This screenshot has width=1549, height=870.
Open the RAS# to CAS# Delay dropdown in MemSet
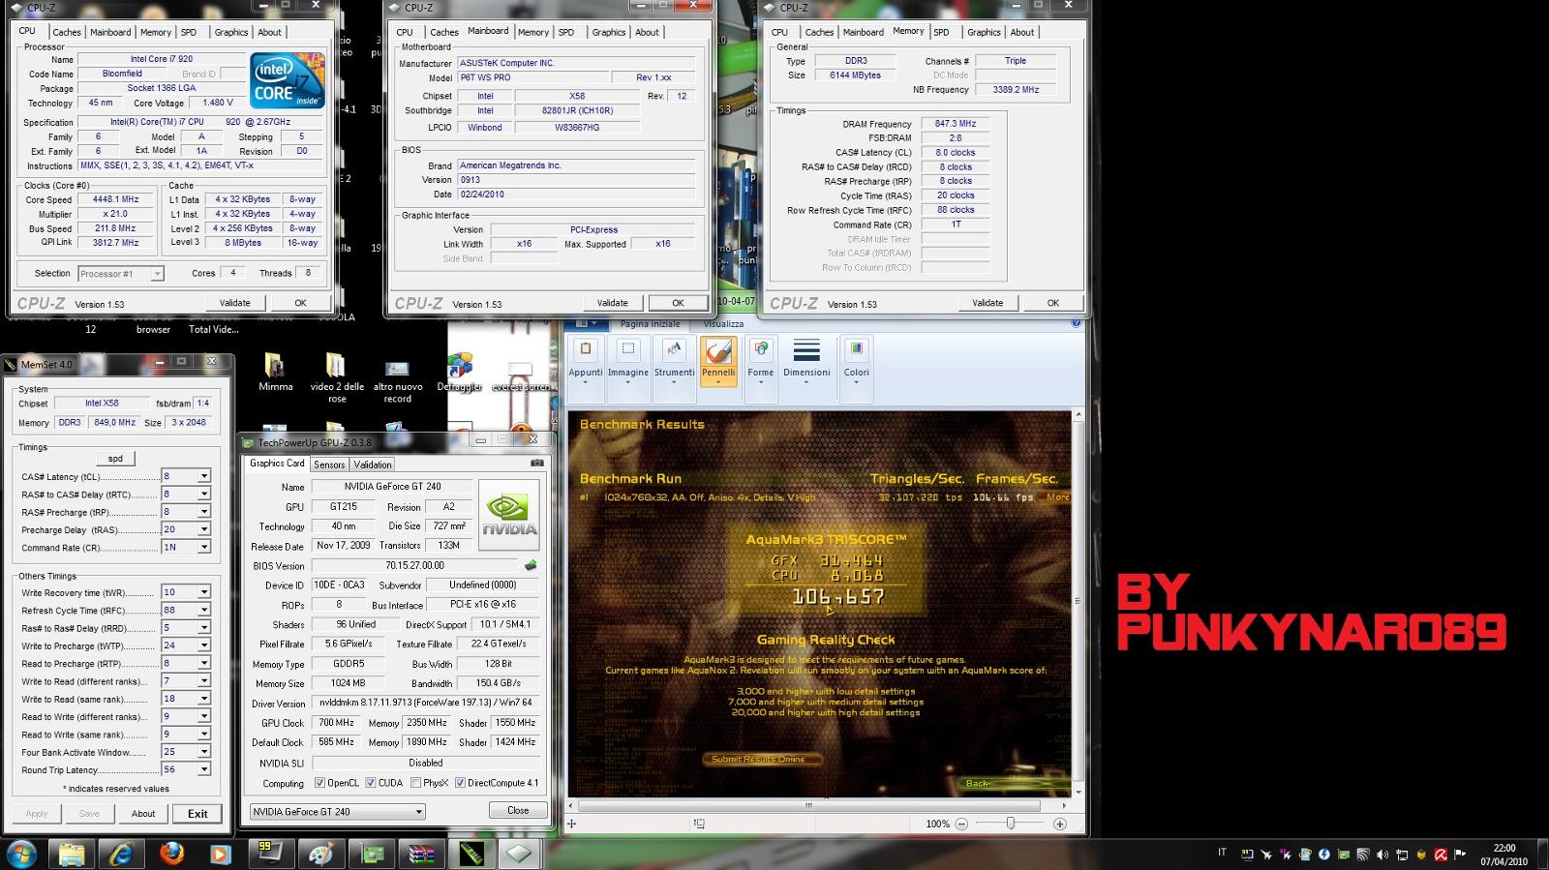tap(204, 494)
